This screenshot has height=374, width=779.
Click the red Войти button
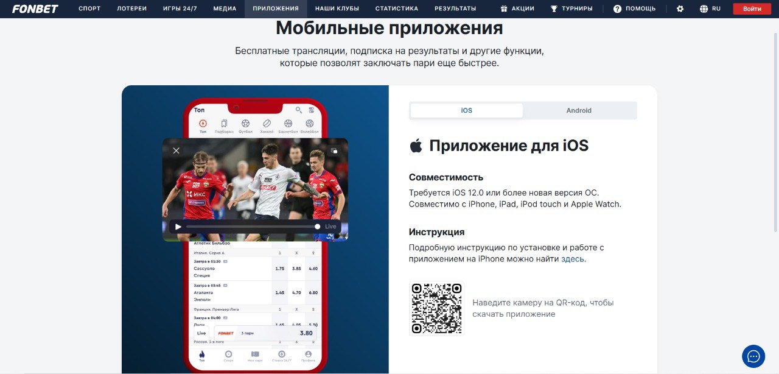coord(752,9)
